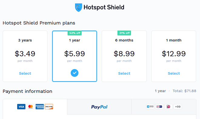Click the iDEAL payment icon

click(x=168, y=107)
